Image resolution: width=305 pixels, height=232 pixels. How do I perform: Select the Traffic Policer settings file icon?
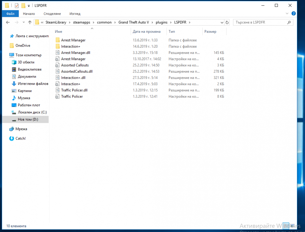[57, 97]
